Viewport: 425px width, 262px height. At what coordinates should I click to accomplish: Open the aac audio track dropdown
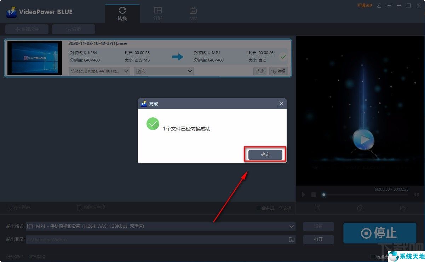pos(99,71)
